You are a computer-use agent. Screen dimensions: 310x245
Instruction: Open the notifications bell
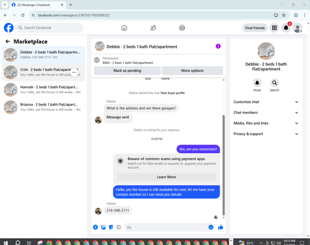pyautogui.click(x=286, y=28)
